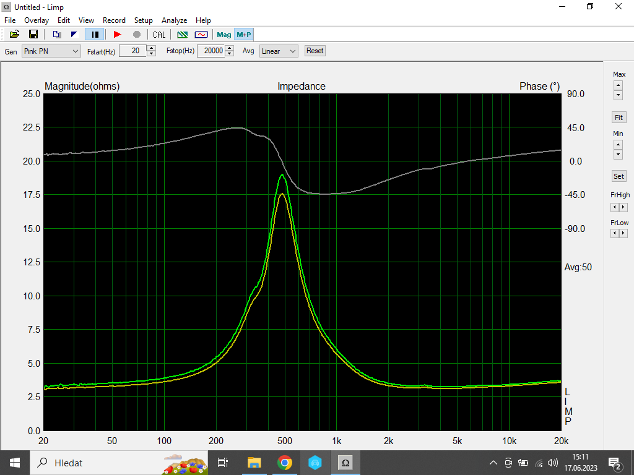Open the Help menu

(203, 20)
